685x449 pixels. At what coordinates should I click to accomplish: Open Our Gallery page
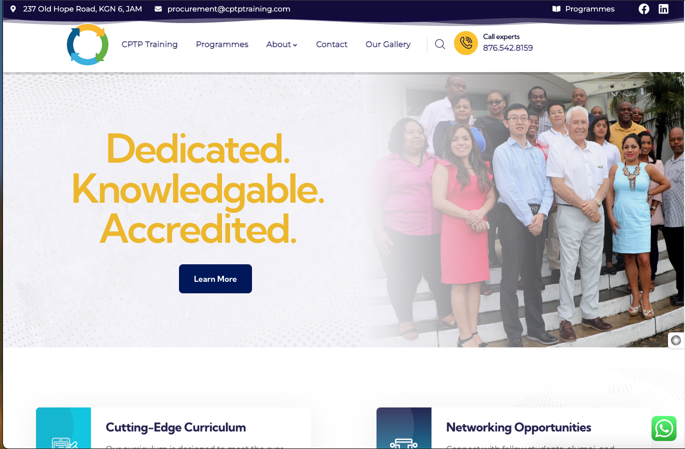(388, 45)
